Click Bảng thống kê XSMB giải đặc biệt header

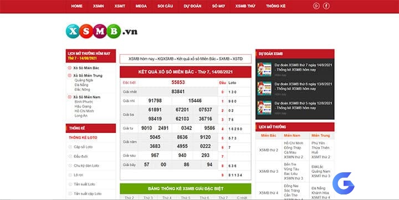pos(186,189)
